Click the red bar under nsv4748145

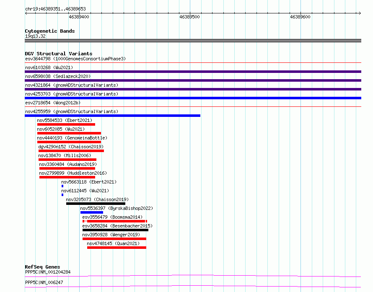point(117,248)
